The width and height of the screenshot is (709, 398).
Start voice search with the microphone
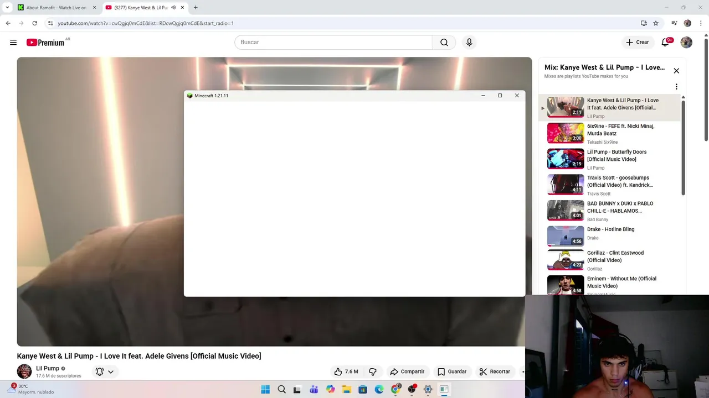coord(469,43)
